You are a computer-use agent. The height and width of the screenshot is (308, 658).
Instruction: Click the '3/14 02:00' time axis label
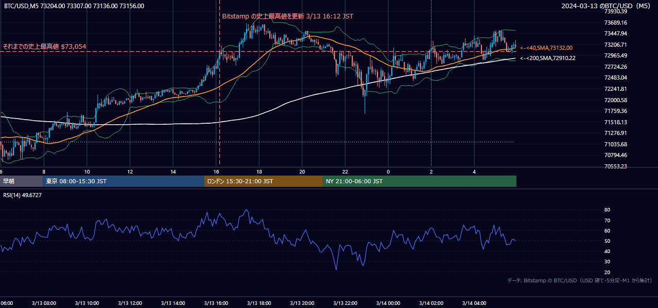pyautogui.click(x=431, y=303)
